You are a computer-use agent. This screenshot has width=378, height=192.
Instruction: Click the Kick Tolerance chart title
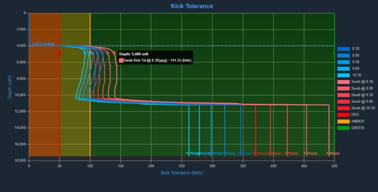tap(192, 6)
